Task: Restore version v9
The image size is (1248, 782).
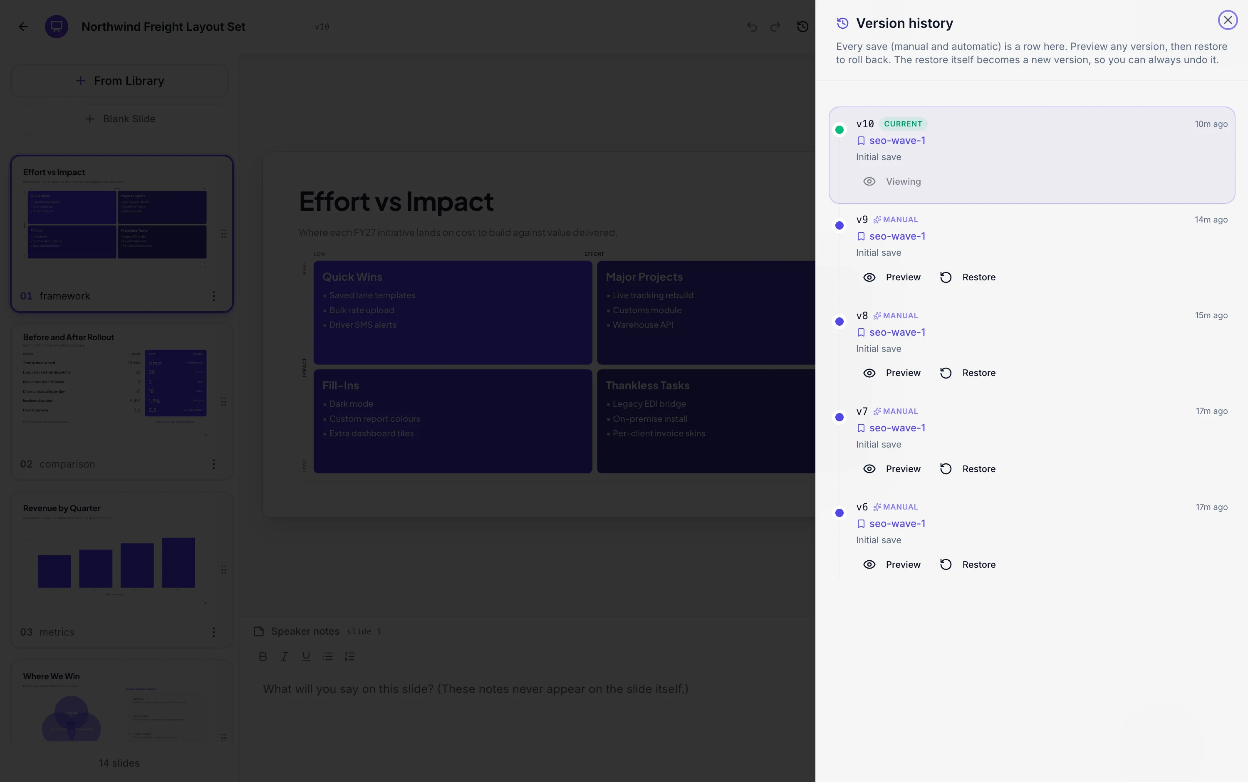Action: coord(968,277)
